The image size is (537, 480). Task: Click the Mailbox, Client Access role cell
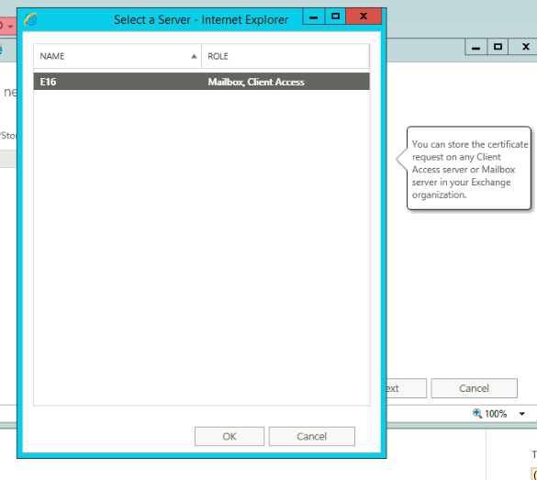click(256, 82)
